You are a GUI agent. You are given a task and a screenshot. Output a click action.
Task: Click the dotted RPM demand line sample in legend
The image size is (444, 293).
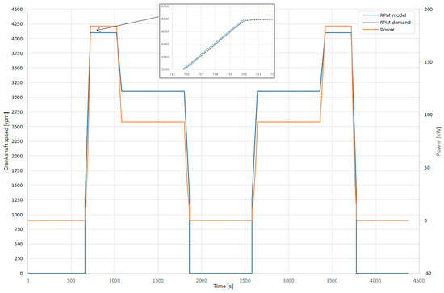[x=370, y=23]
